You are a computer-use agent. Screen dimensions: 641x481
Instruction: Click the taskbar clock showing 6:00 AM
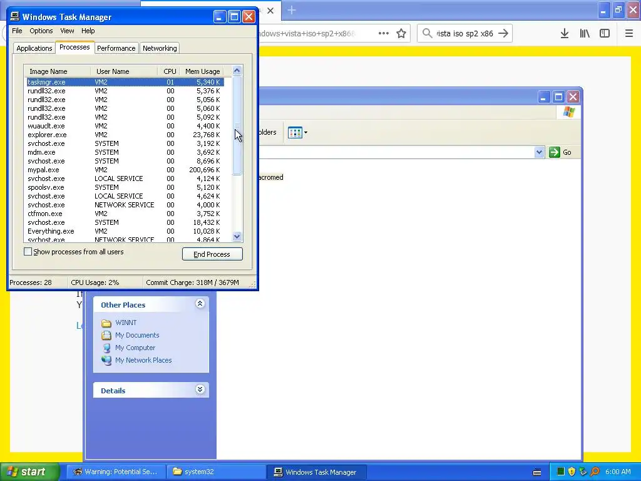click(618, 472)
